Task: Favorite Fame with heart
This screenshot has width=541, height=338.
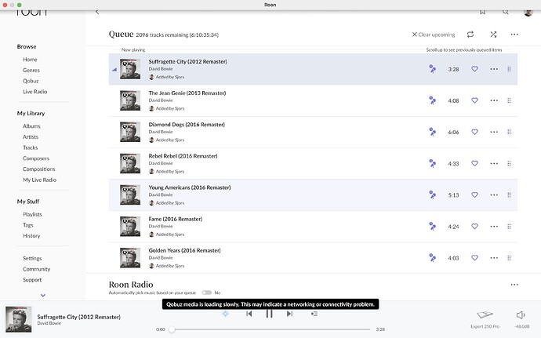Action: (x=475, y=226)
